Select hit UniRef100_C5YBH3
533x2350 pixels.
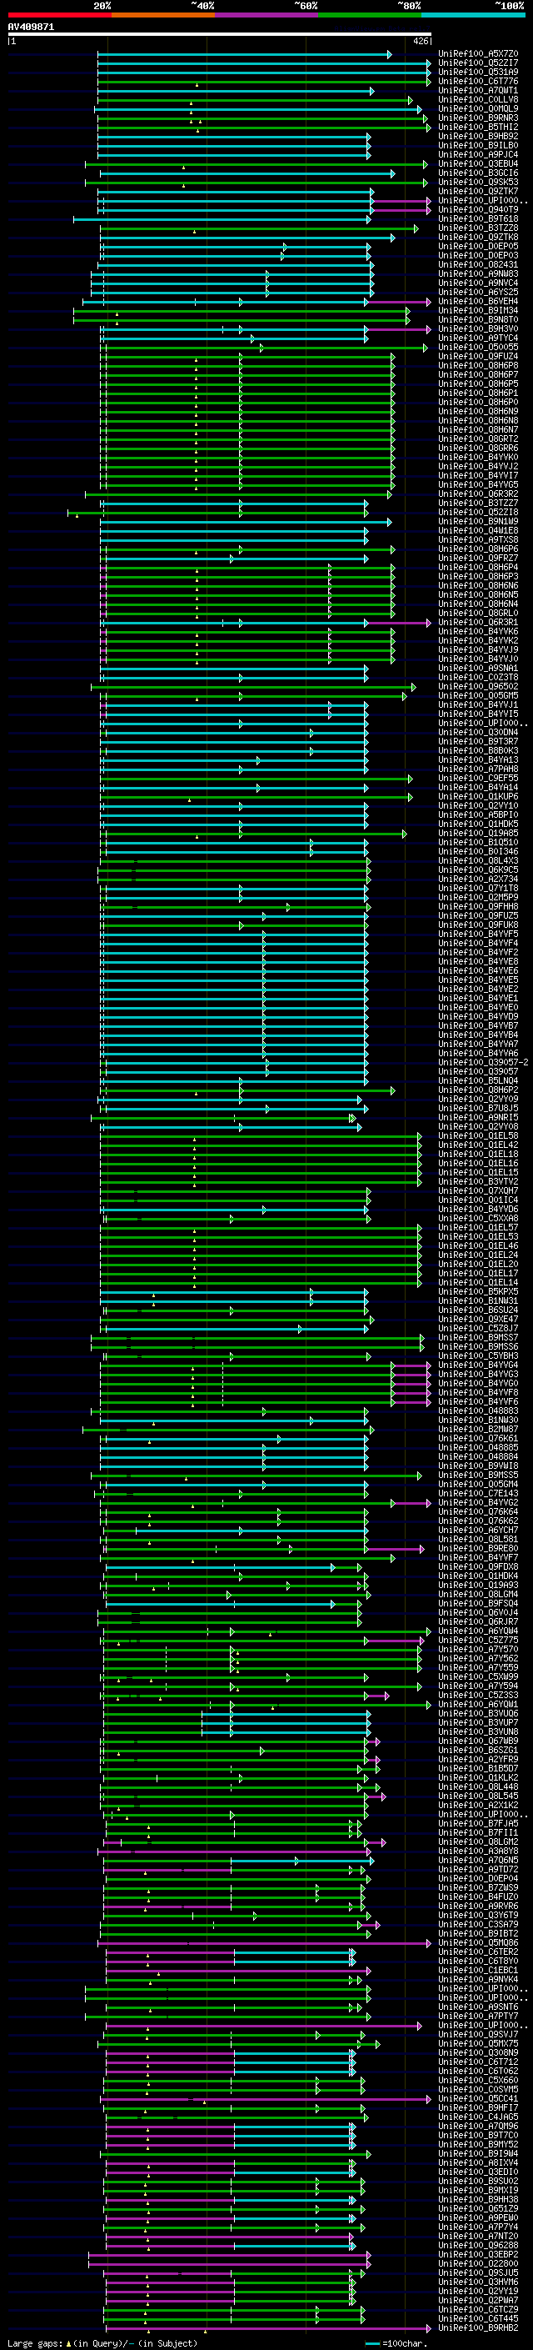coord(478,1355)
